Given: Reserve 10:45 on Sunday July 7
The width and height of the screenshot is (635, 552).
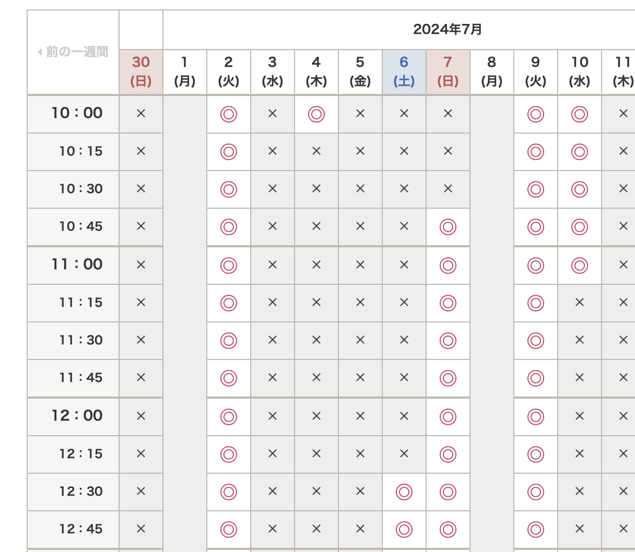Looking at the screenshot, I should [x=448, y=227].
